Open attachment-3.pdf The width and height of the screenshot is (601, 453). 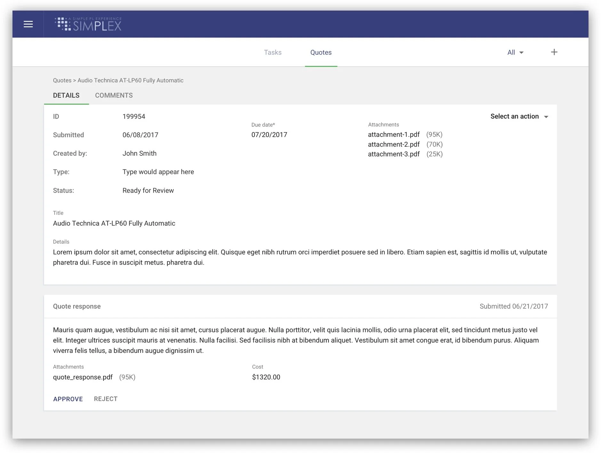point(394,154)
